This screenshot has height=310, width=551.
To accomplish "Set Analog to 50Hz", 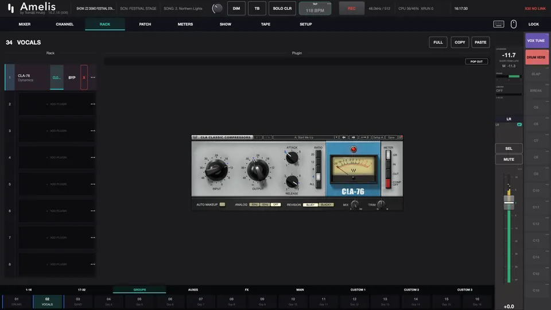I will 254,204.
